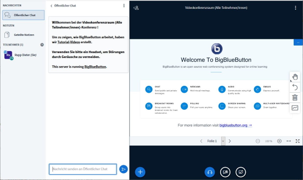Undo last whiteboard annotation
Image resolution: width=303 pixels, height=180 pixels.
(x=295, y=87)
